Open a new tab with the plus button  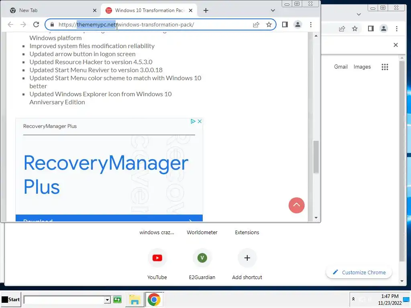point(206,10)
